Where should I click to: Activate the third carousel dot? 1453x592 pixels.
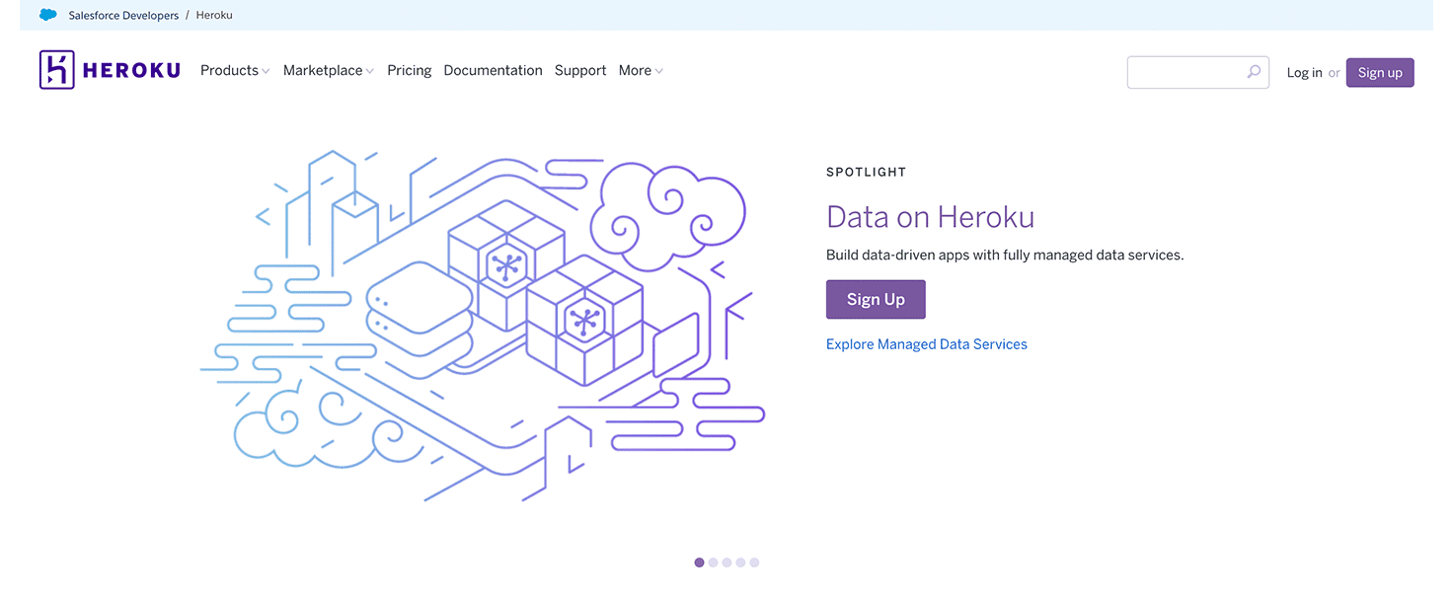726,561
